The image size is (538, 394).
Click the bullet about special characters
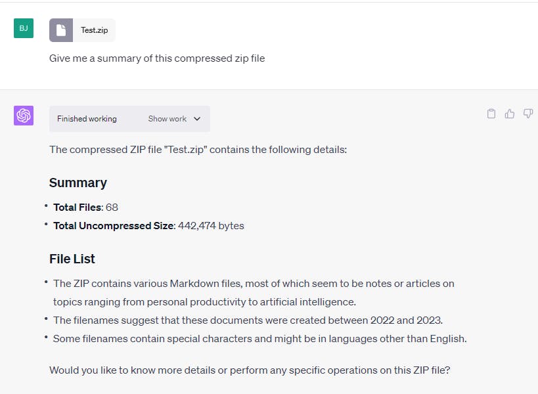coord(260,339)
